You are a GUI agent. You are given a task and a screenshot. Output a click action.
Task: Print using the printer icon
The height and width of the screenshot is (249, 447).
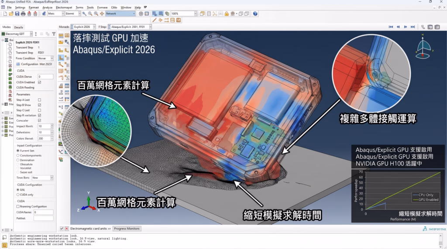23,13
